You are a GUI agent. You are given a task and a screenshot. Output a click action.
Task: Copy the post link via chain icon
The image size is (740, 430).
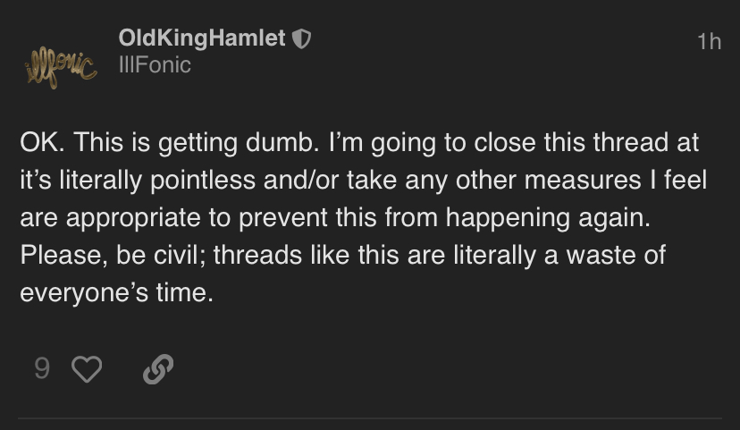pyautogui.click(x=158, y=369)
